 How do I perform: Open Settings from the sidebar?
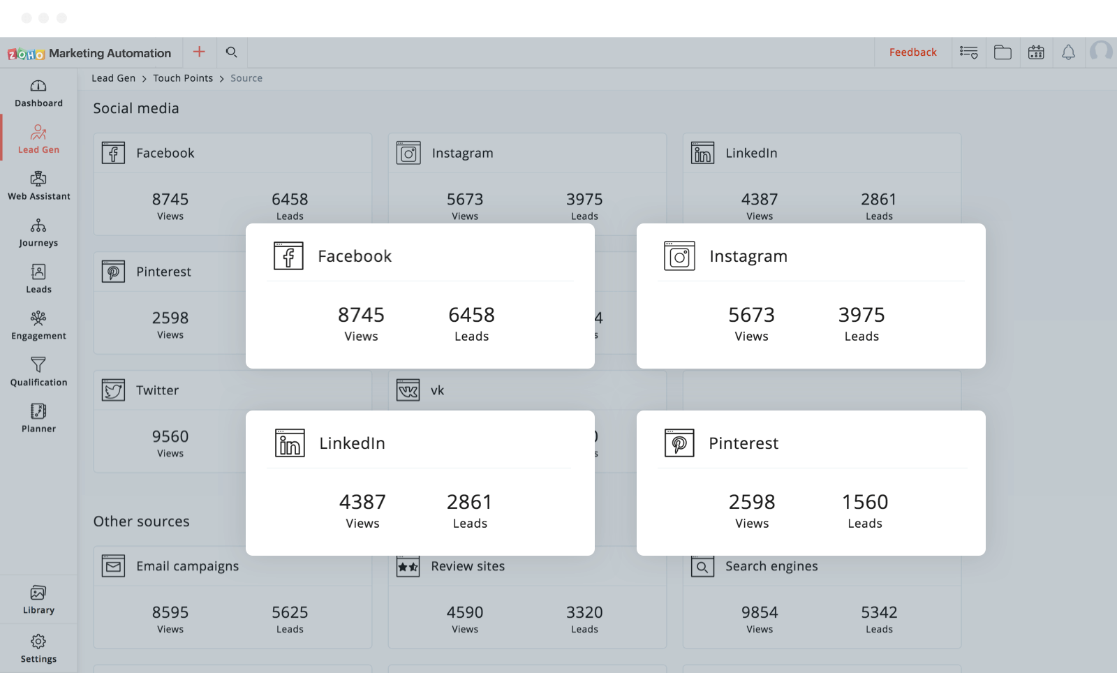coord(38,649)
